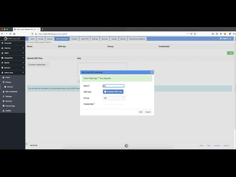Bookmark the page with the star icon

tap(195, 34)
